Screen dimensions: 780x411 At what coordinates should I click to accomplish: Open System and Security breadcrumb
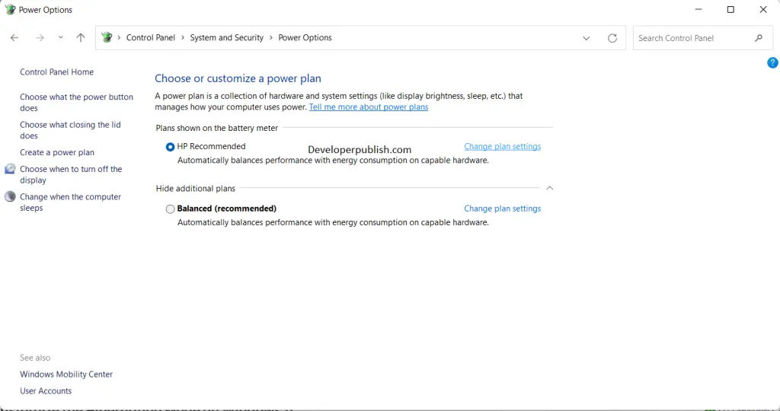coord(227,38)
